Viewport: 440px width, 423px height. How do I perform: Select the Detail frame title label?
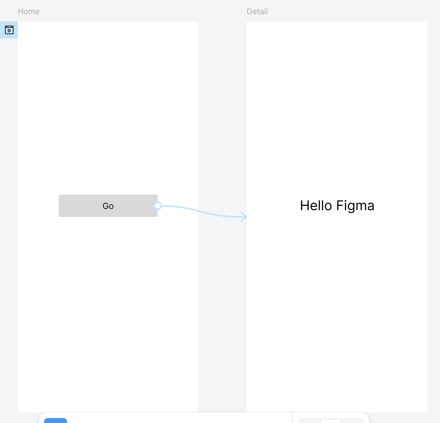coord(257,11)
